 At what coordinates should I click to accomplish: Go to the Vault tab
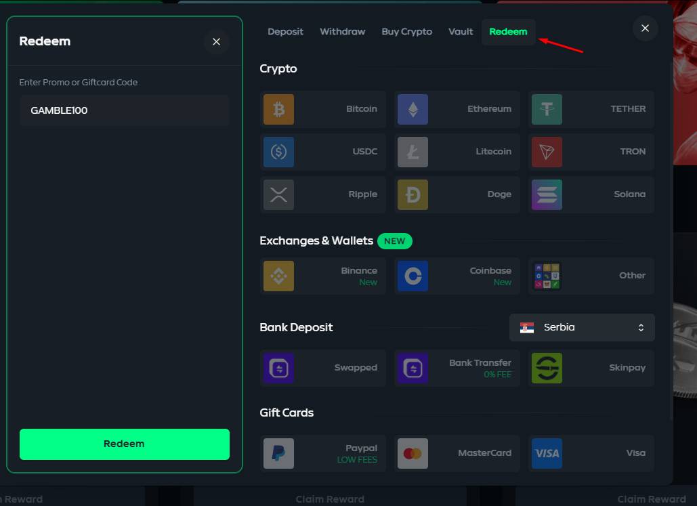[x=461, y=32]
